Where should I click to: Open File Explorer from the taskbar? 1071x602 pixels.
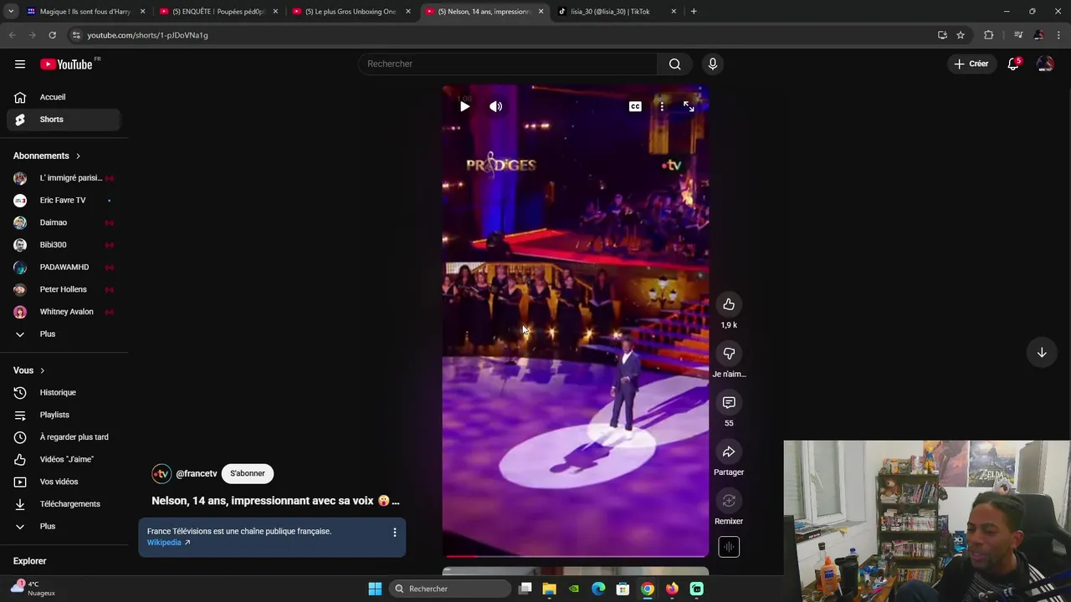pos(550,589)
